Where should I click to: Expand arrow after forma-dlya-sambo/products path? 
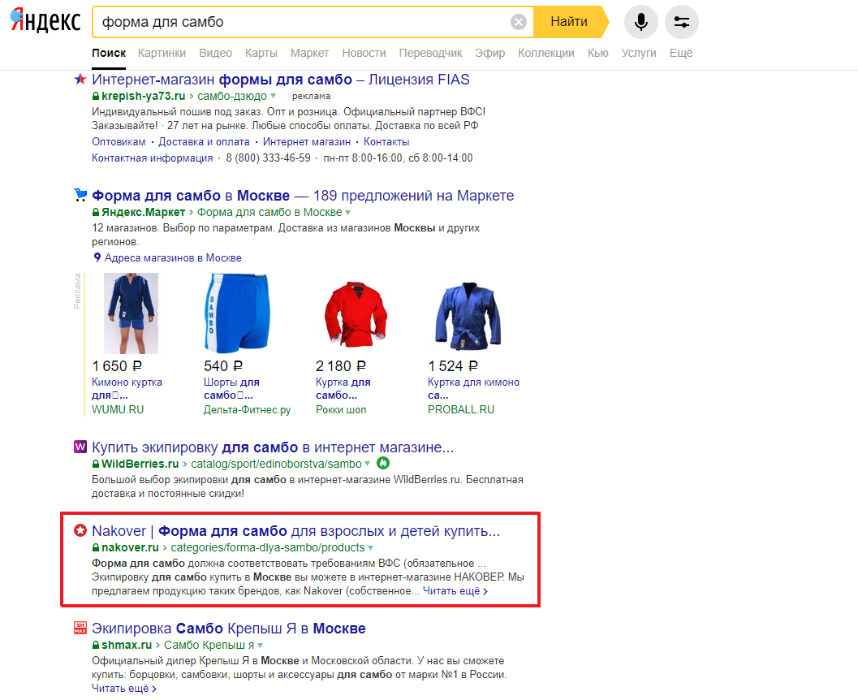(370, 548)
